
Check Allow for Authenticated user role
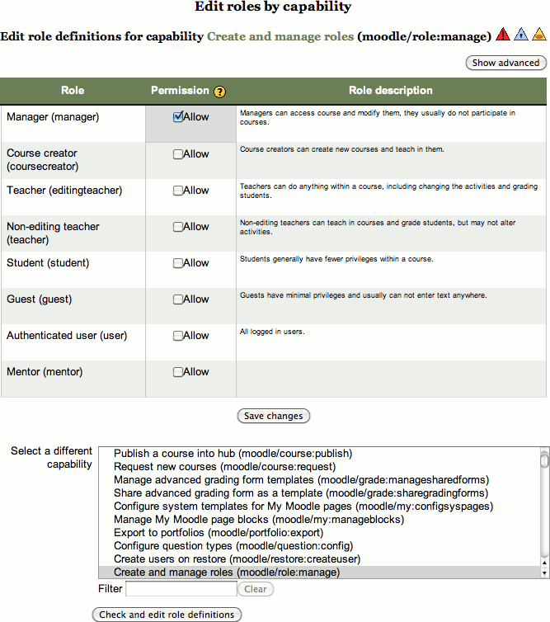(x=177, y=336)
